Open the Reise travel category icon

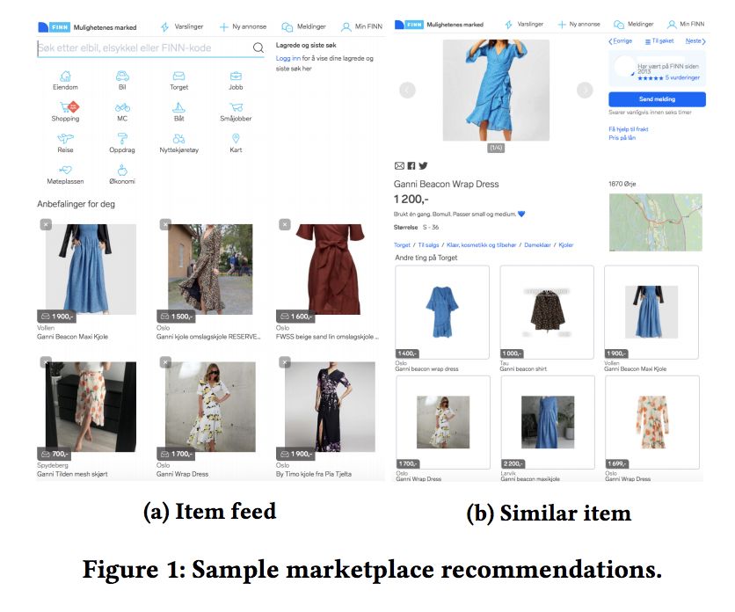click(65, 138)
